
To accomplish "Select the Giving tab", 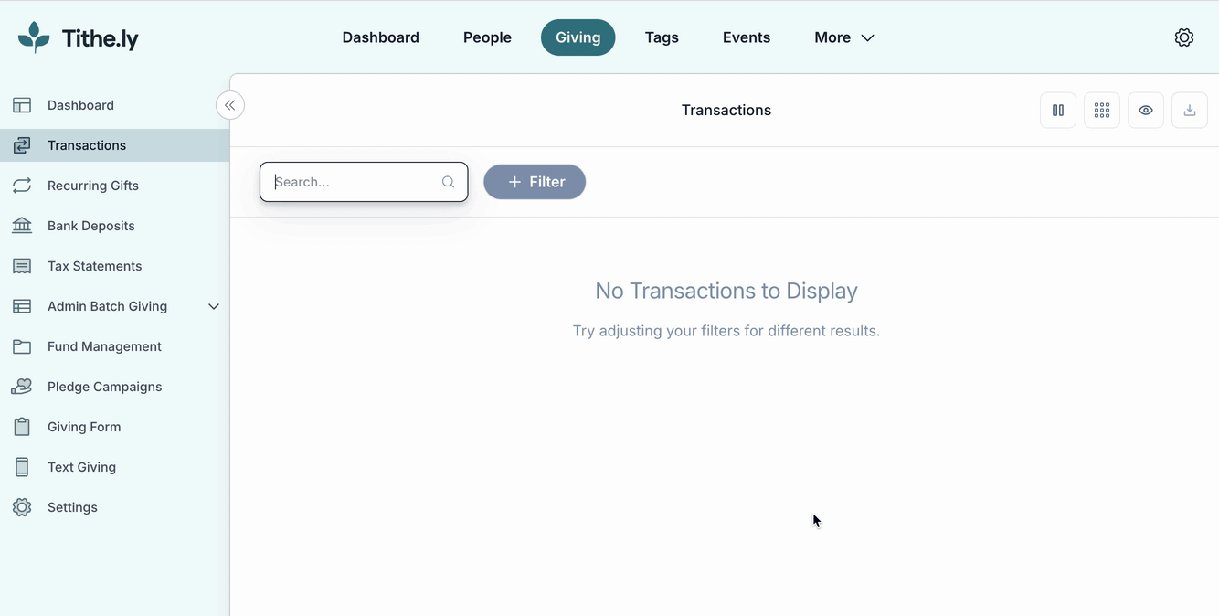I will click(578, 37).
